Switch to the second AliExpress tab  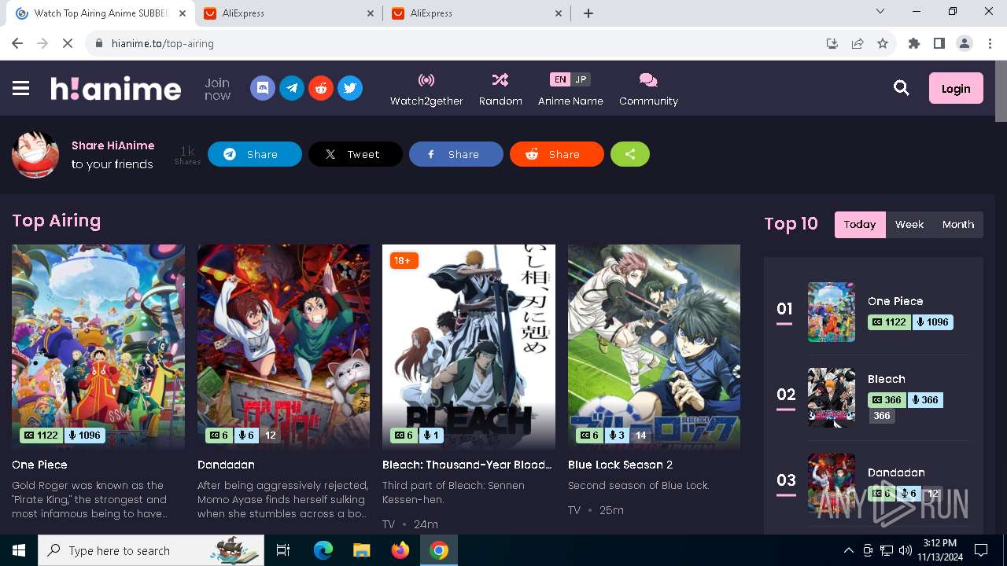pyautogui.click(x=477, y=13)
